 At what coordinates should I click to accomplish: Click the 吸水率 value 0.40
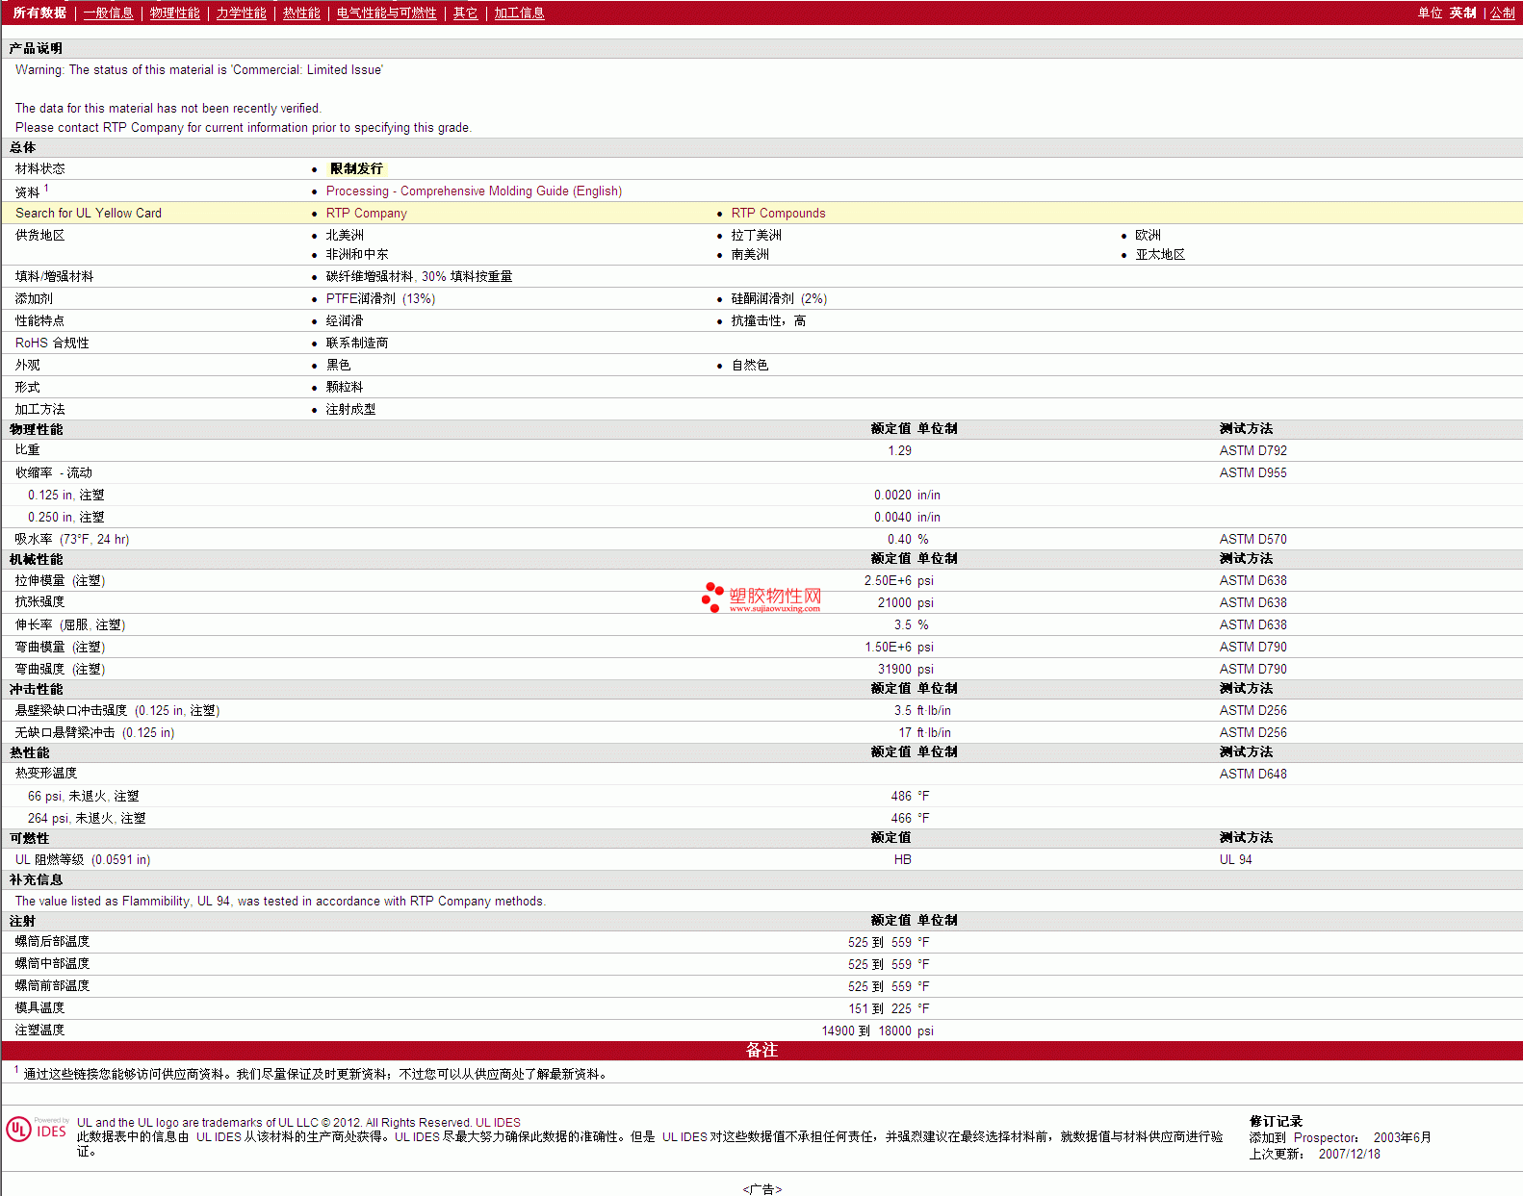pyautogui.click(x=899, y=539)
